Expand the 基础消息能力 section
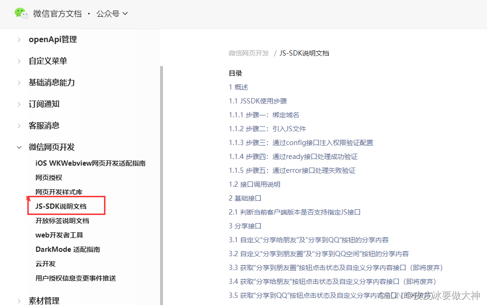487x305 pixels. click(x=53, y=82)
